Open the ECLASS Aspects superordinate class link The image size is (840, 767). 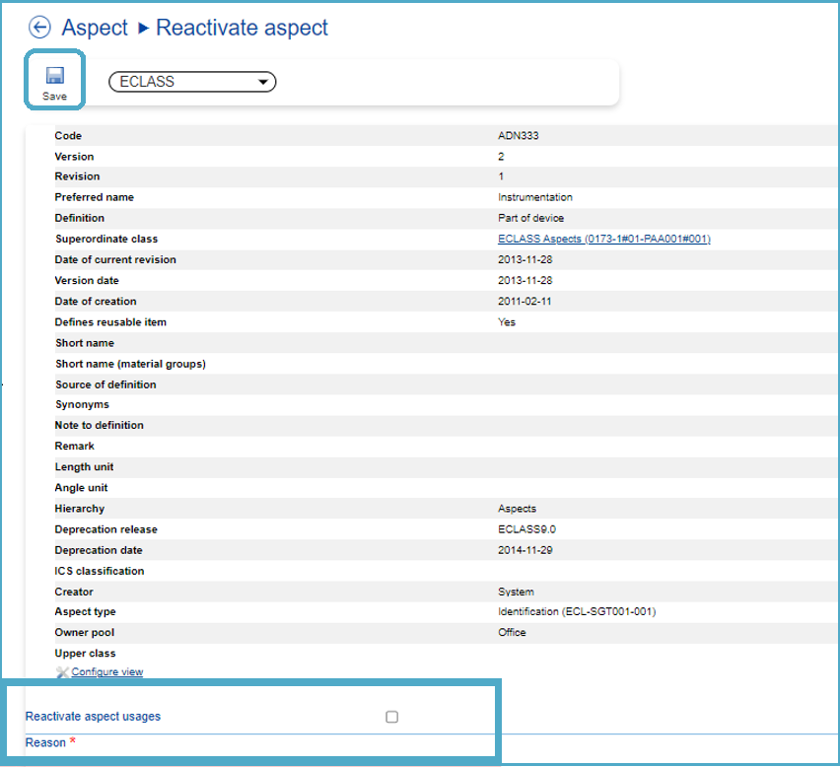click(603, 240)
